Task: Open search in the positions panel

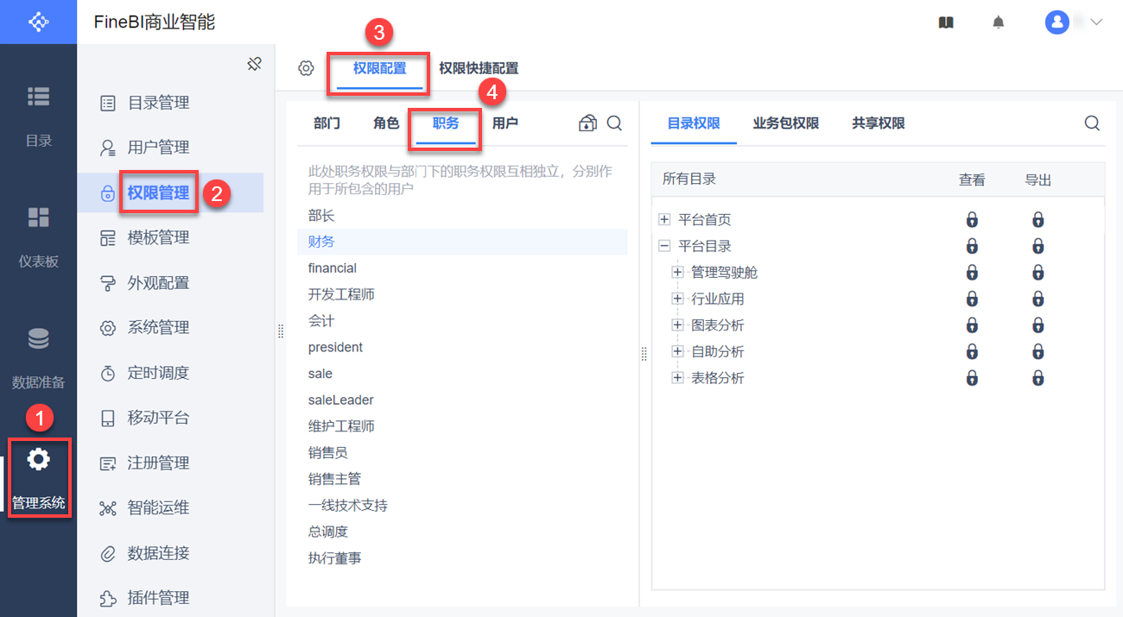Action: 614,123
